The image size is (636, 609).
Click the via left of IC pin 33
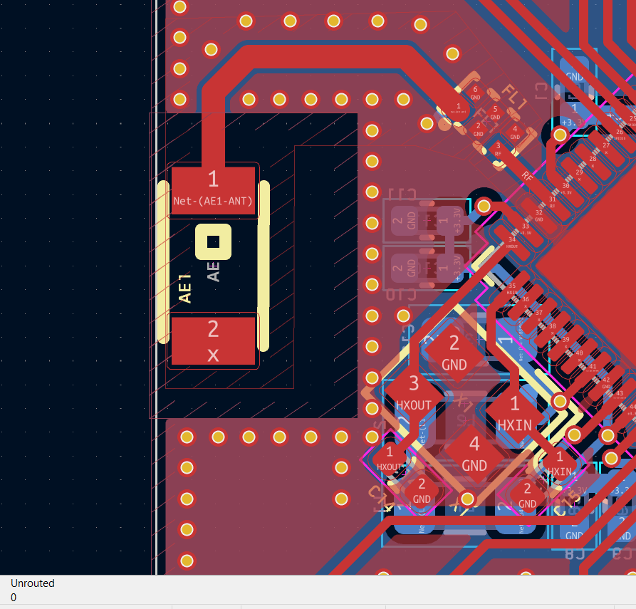click(x=484, y=207)
